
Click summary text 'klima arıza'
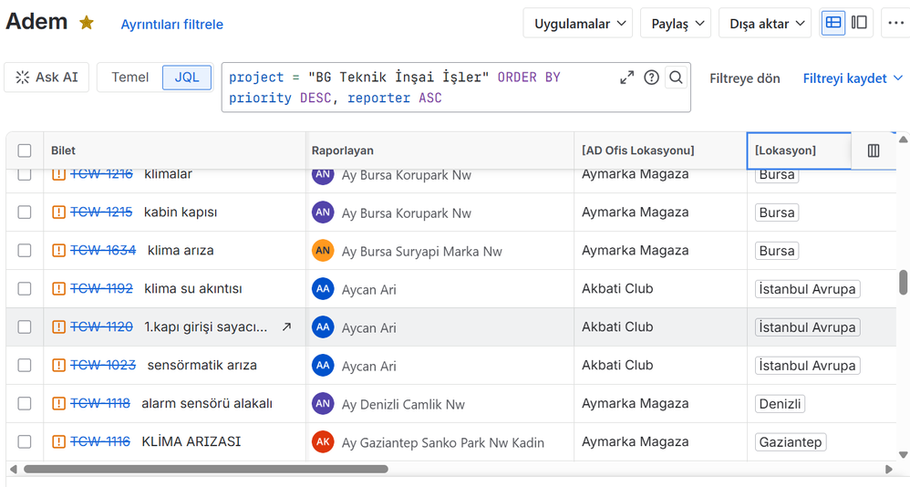181,250
